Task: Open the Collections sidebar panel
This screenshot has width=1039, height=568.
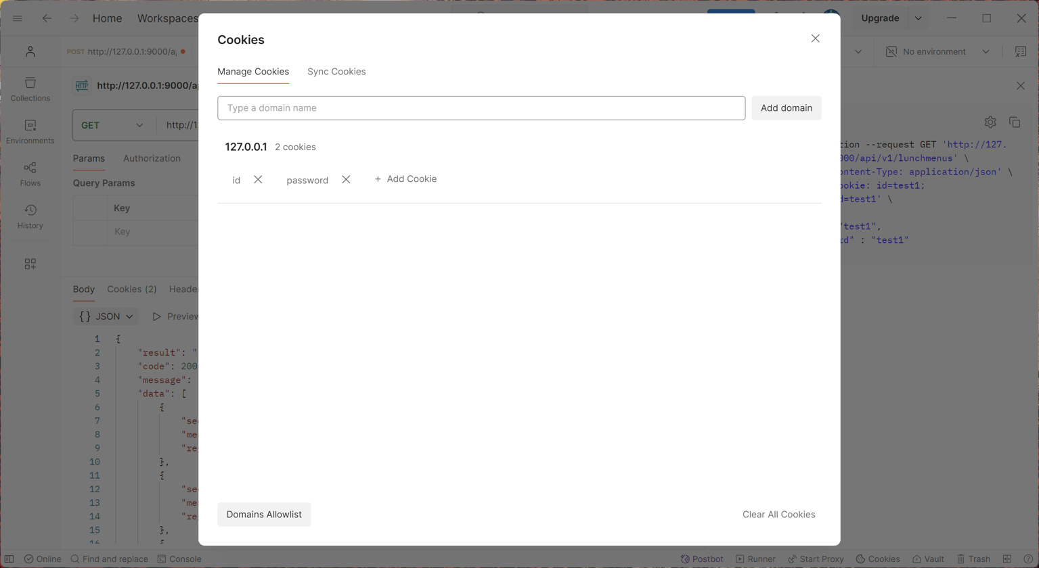Action: point(30,89)
